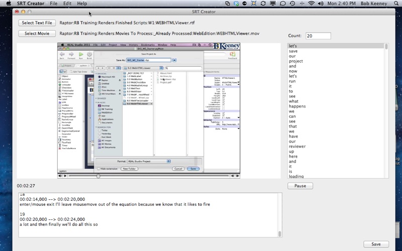Open the Apple menu

point(8,4)
